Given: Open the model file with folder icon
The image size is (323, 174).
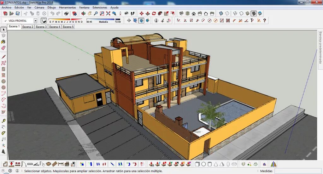Looking at the screenshot, I should coord(12,14).
